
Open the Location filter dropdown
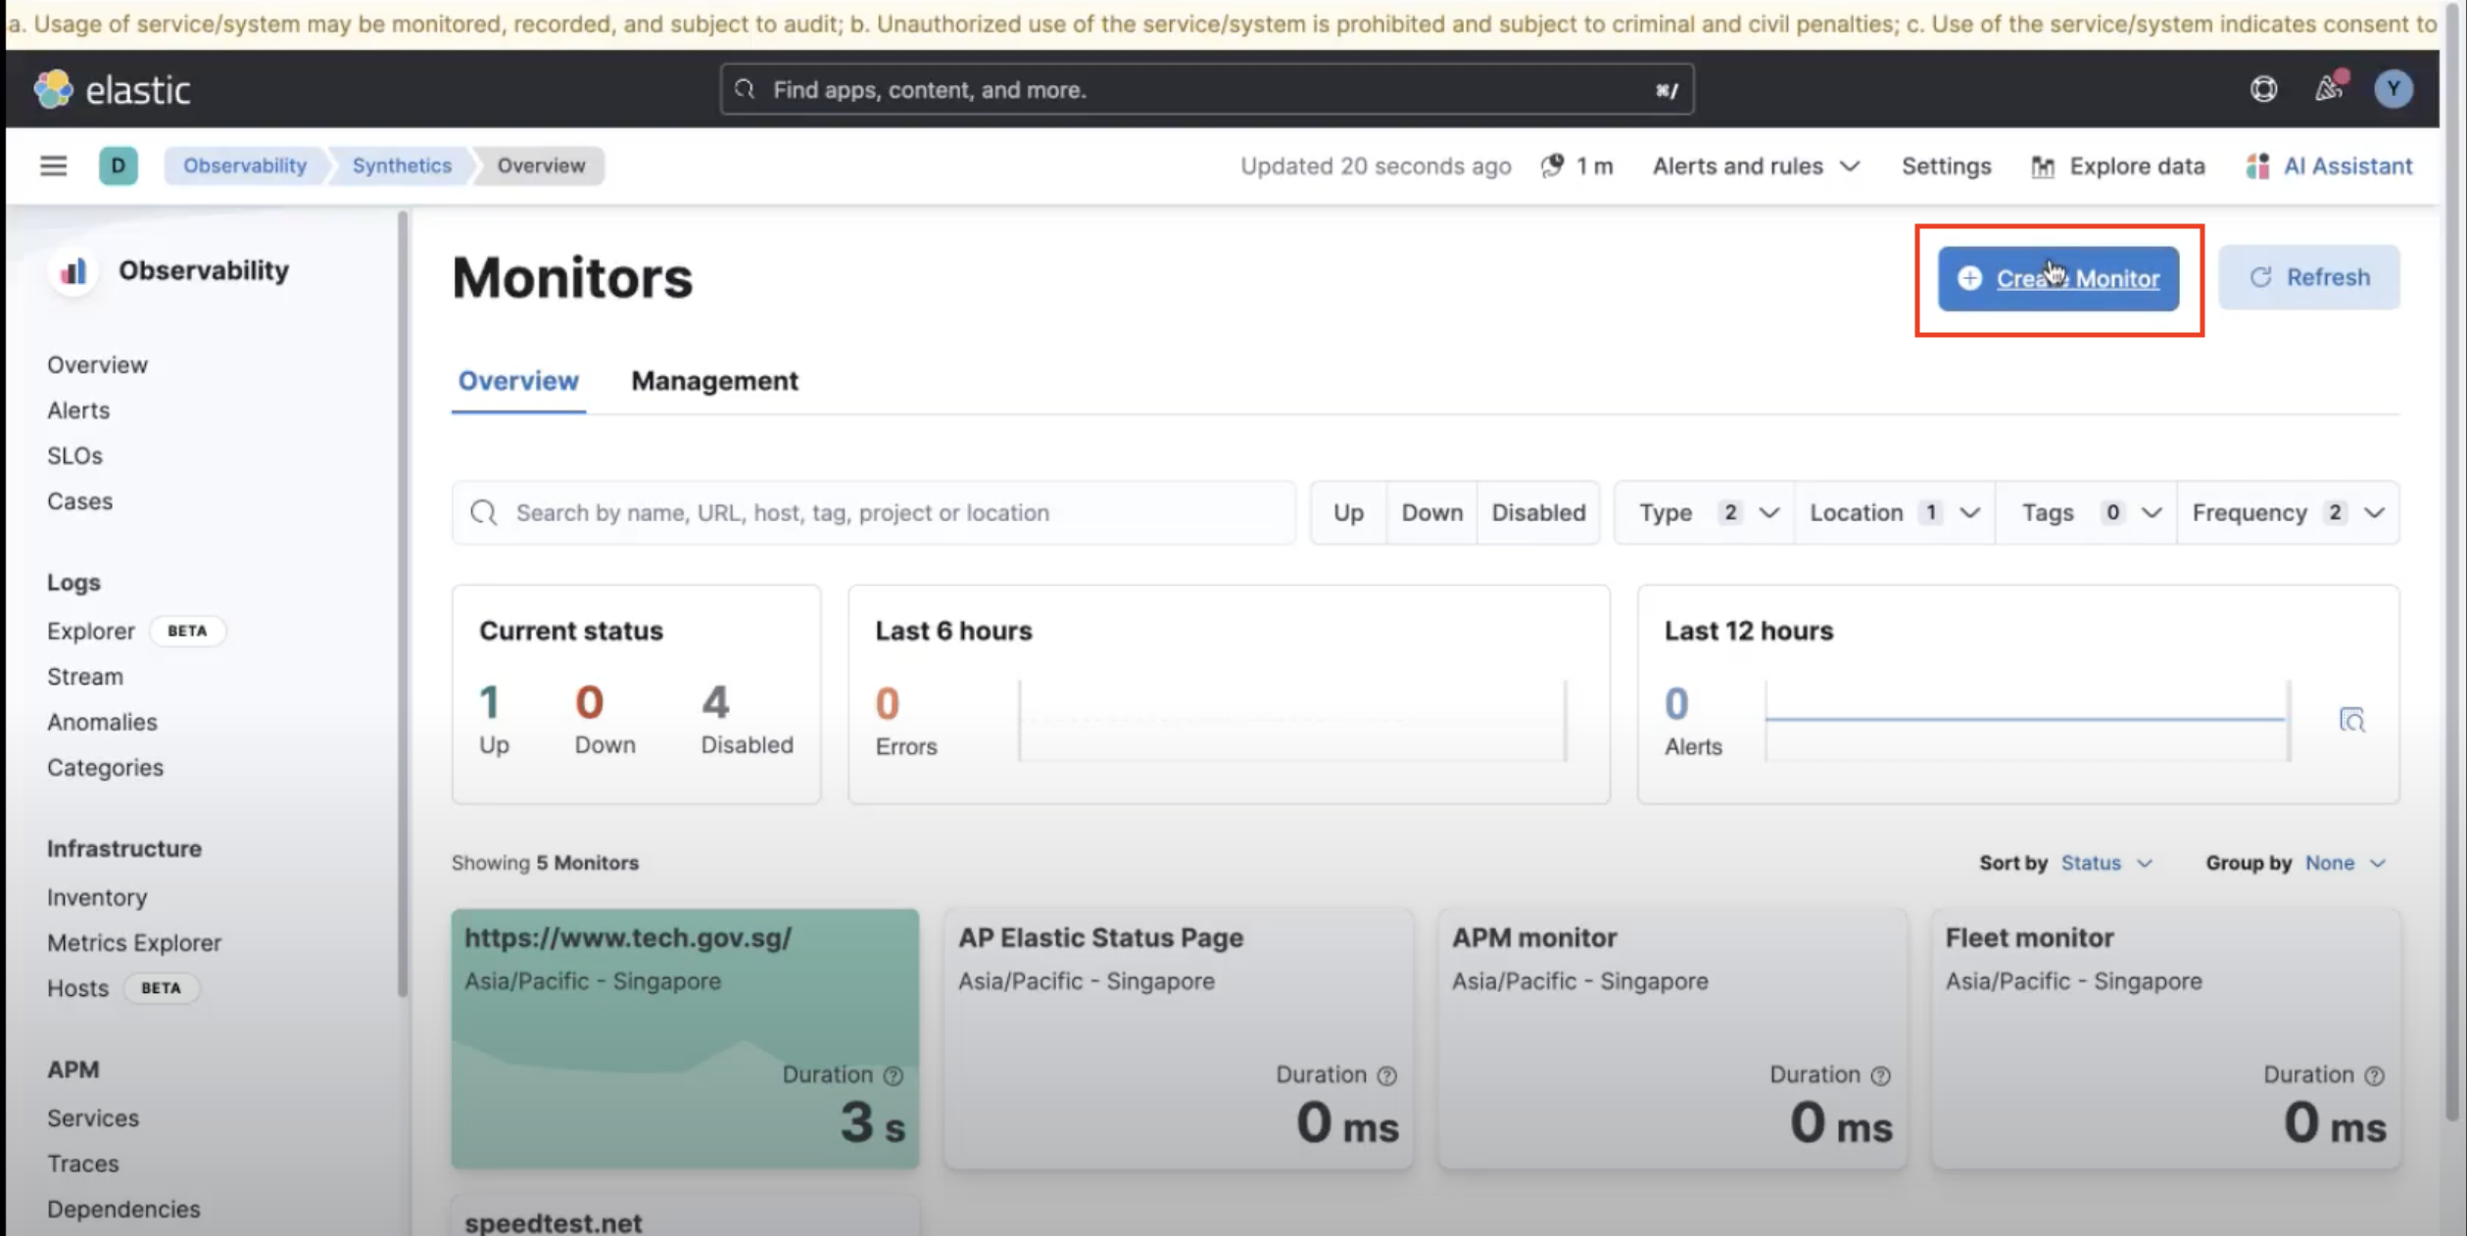(1893, 512)
